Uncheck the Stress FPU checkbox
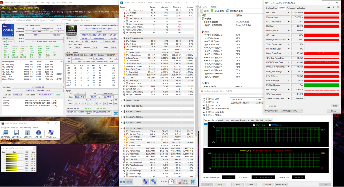344x187 pixels. pyautogui.click(x=208, y=102)
